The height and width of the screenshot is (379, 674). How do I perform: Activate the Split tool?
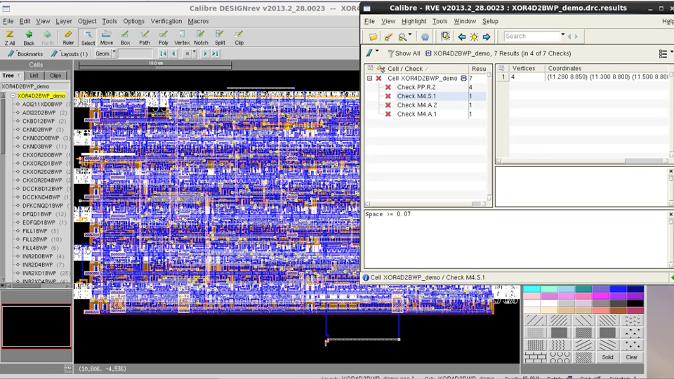click(220, 38)
